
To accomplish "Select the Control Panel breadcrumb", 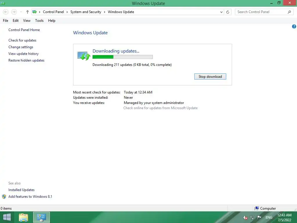I will [x=53, y=12].
